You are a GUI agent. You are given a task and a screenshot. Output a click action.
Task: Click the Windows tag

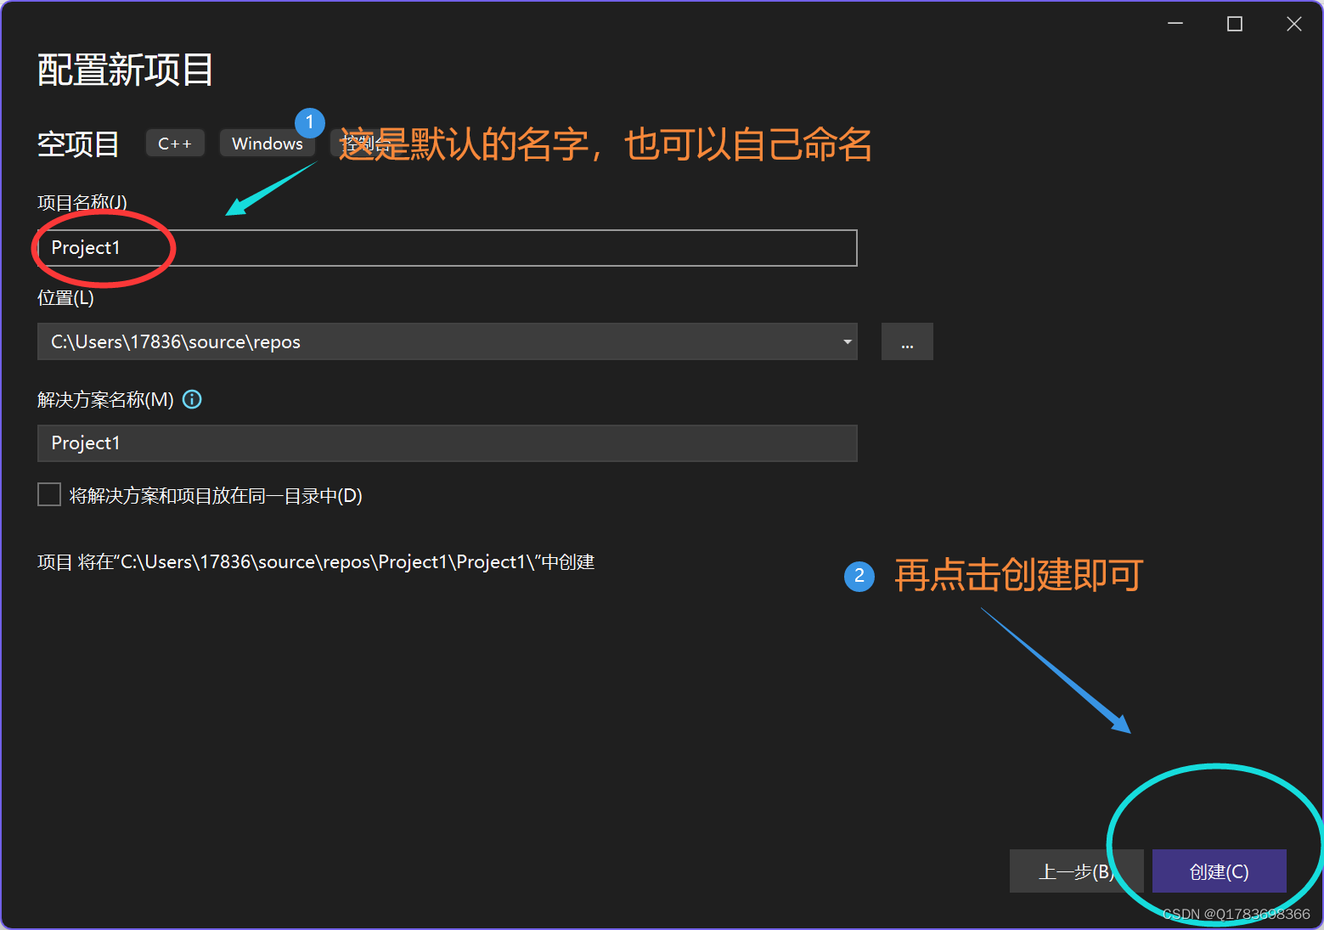[268, 144]
